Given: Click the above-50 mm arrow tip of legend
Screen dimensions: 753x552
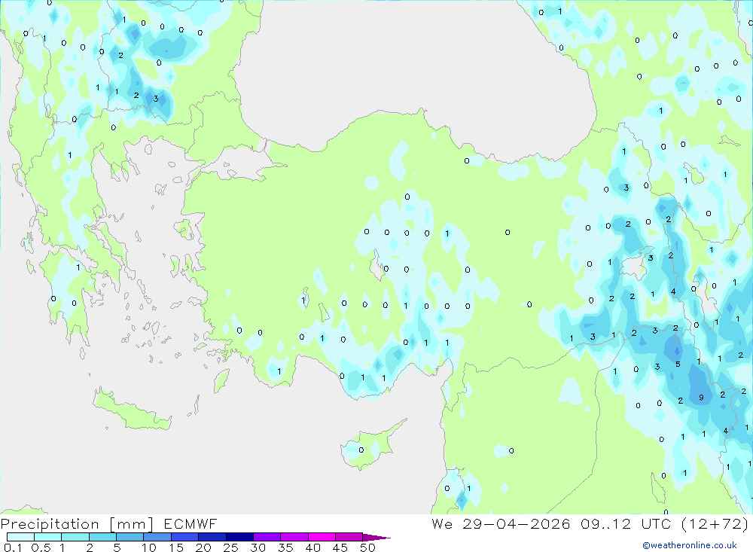Looking at the screenshot, I should tap(376, 538).
